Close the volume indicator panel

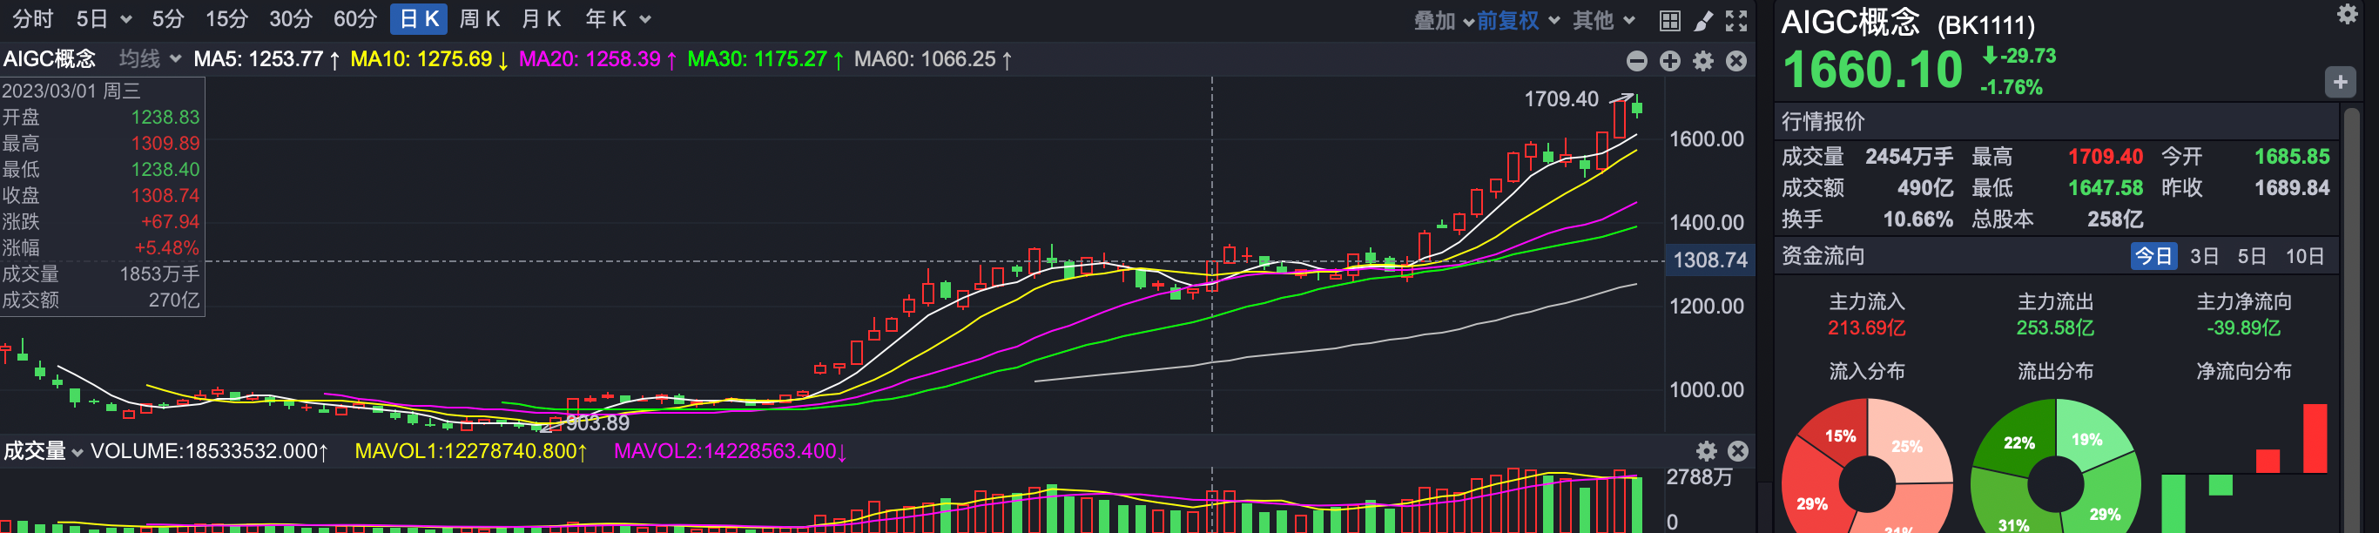click(x=1738, y=451)
